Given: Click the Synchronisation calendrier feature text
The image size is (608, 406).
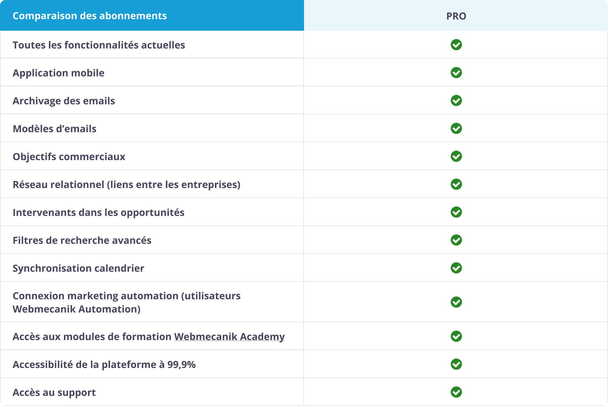Looking at the screenshot, I should 78,268.
